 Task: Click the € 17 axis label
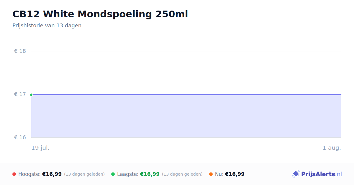tap(20, 94)
